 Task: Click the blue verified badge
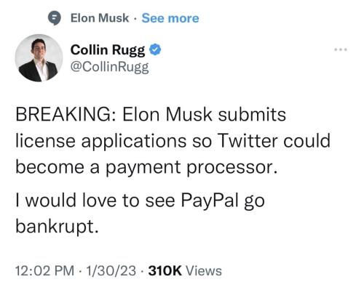coord(155,50)
